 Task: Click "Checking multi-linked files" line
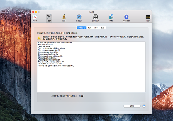coord(48,52)
